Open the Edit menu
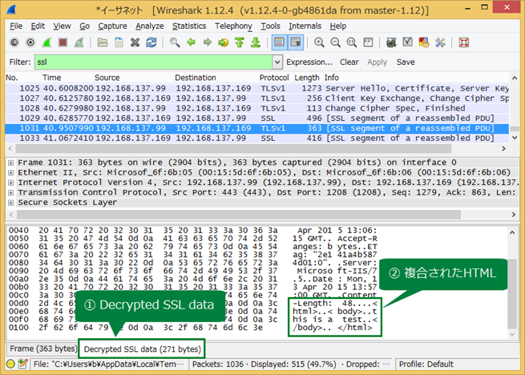This screenshot has width=525, height=375. 38,26
